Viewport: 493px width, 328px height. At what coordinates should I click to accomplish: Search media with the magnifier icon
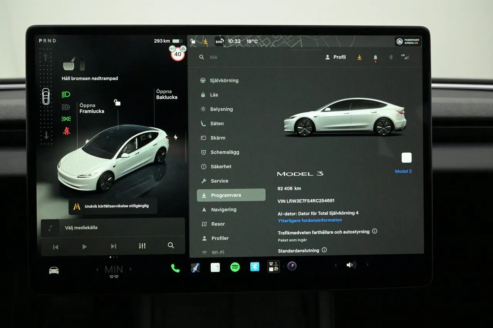pyautogui.click(x=171, y=246)
